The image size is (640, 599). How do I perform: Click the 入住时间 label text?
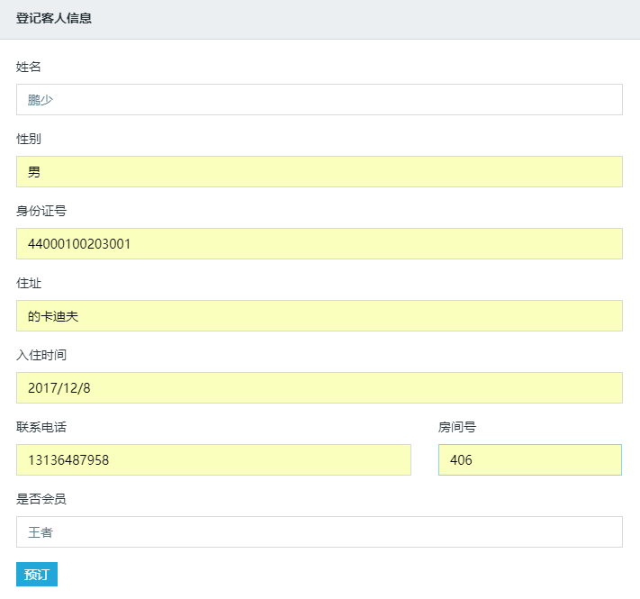41,355
